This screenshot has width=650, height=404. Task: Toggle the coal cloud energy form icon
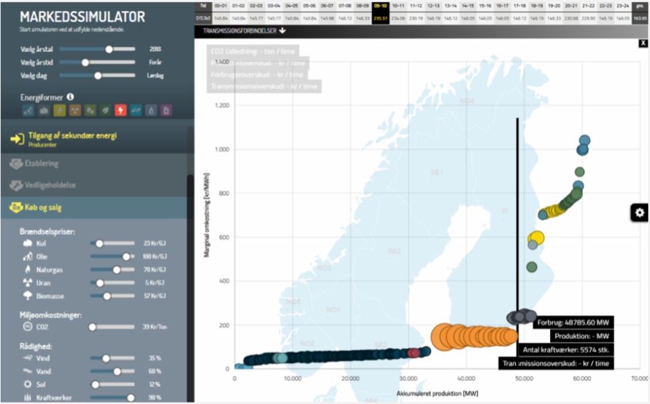(43, 110)
